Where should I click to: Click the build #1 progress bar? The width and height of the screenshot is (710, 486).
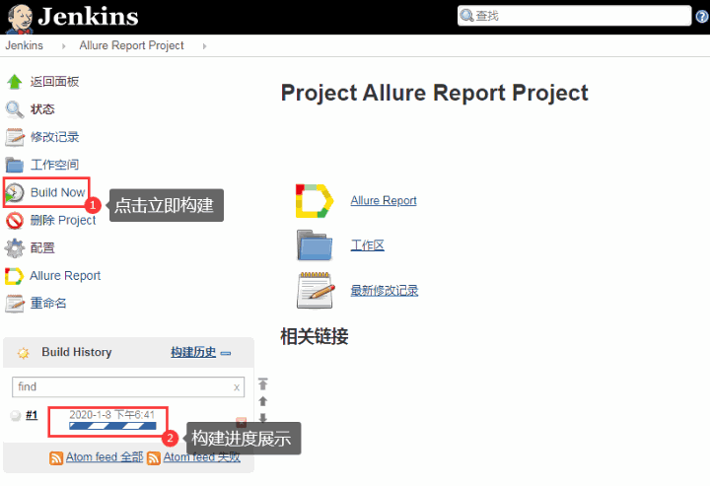[112, 426]
